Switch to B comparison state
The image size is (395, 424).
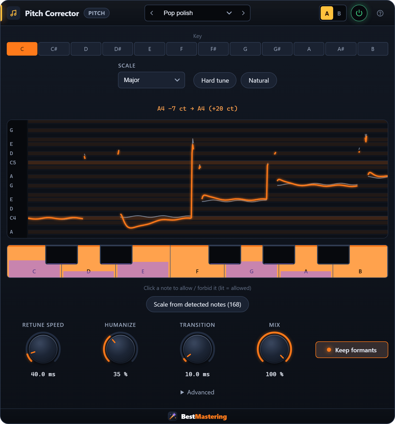(x=339, y=13)
